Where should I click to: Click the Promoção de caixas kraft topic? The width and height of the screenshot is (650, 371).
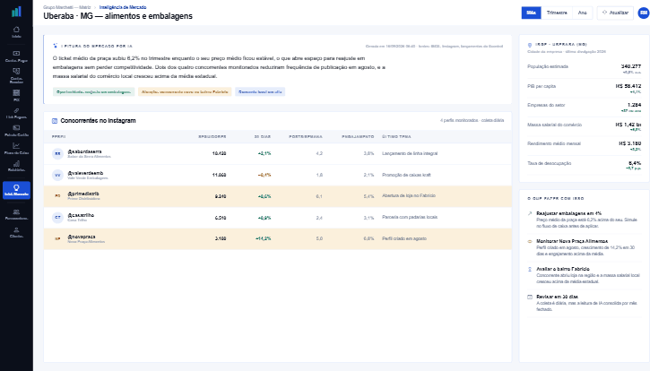click(406, 176)
